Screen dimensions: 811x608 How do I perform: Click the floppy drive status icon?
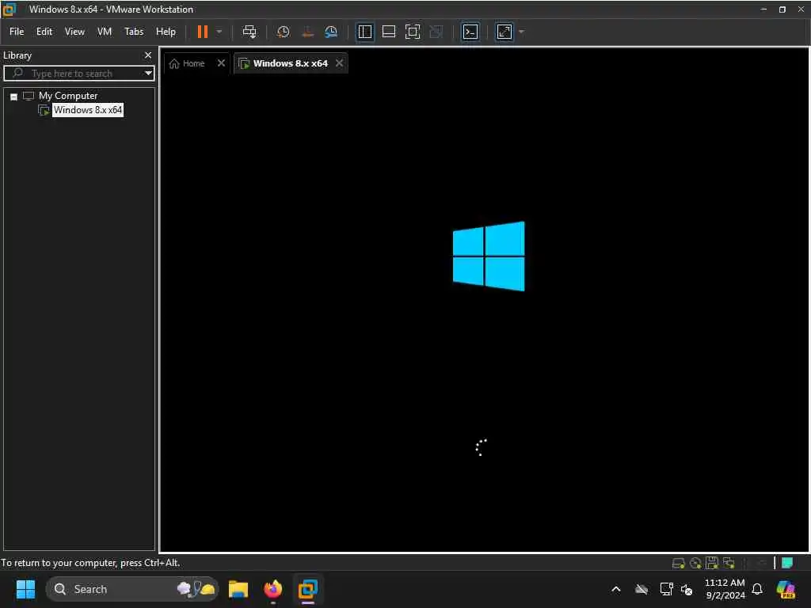click(x=712, y=563)
